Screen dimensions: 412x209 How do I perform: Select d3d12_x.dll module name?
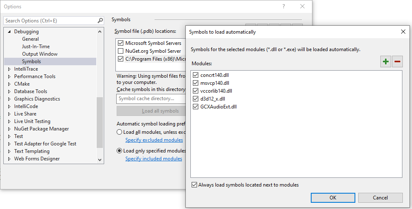pyautogui.click(x=212, y=98)
